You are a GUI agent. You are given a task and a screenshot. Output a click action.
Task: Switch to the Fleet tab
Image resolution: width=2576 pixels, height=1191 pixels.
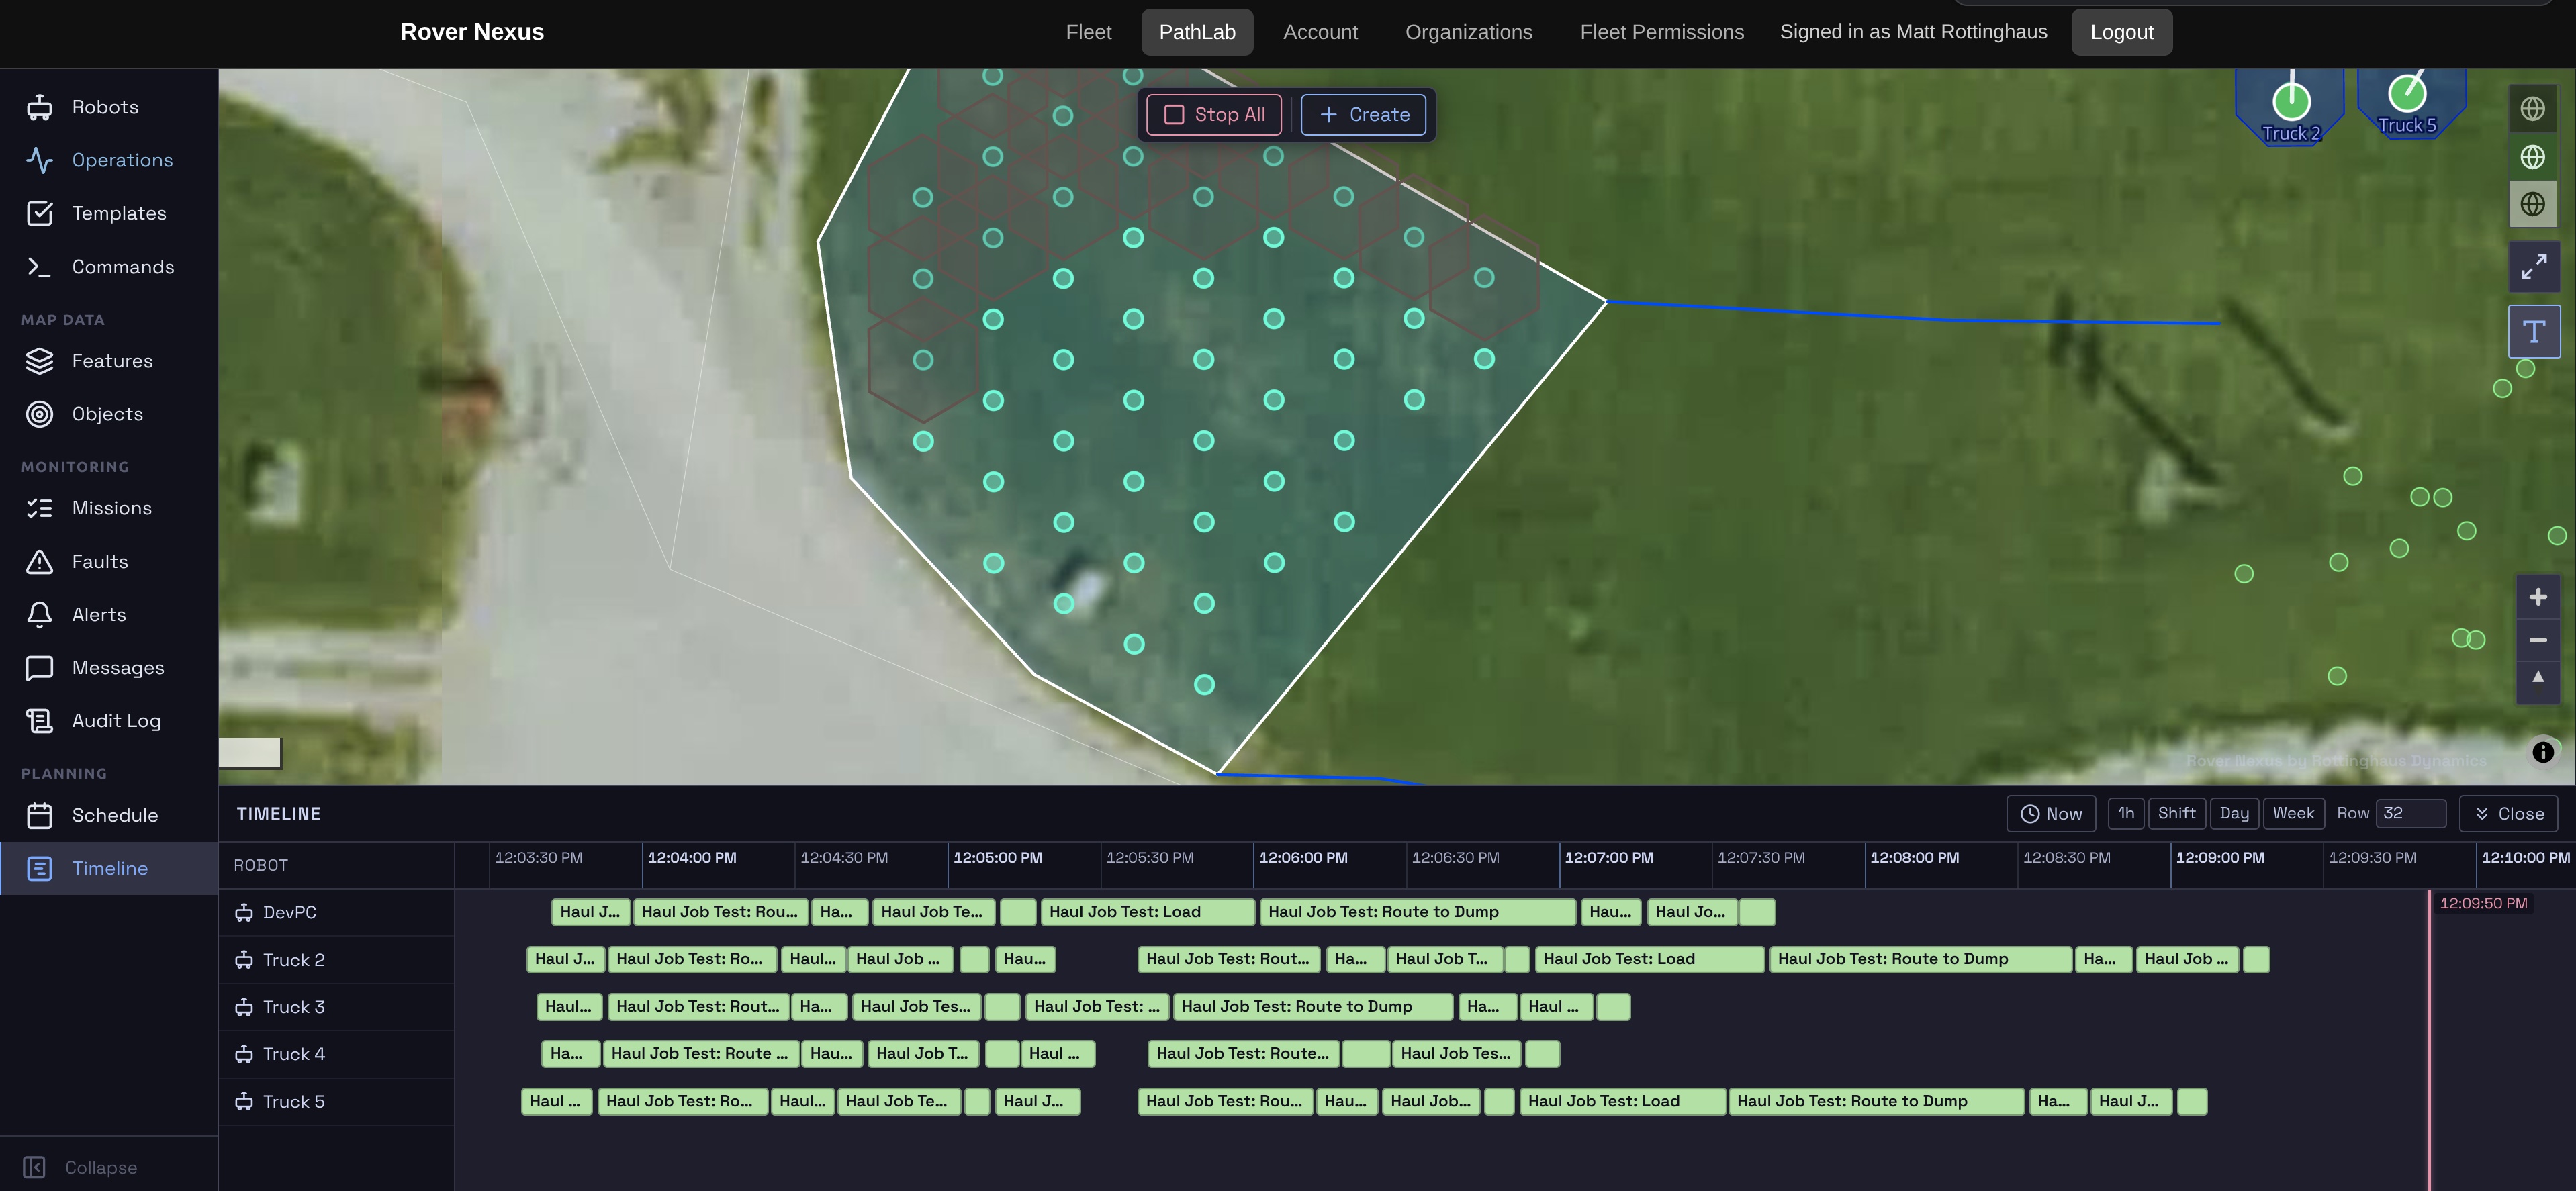[x=1088, y=32]
